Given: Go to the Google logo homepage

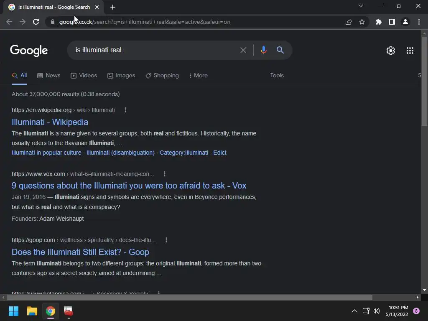Looking at the screenshot, I should [x=29, y=51].
